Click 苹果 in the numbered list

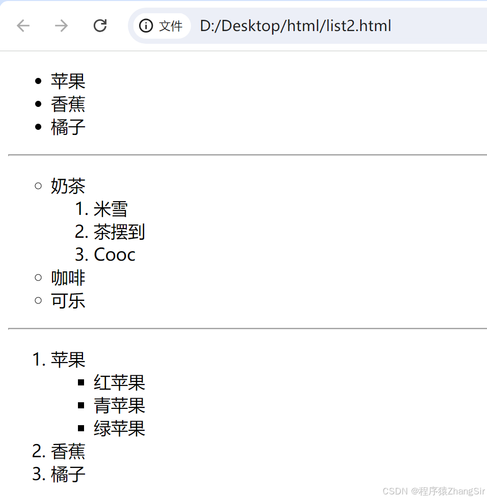68,359
